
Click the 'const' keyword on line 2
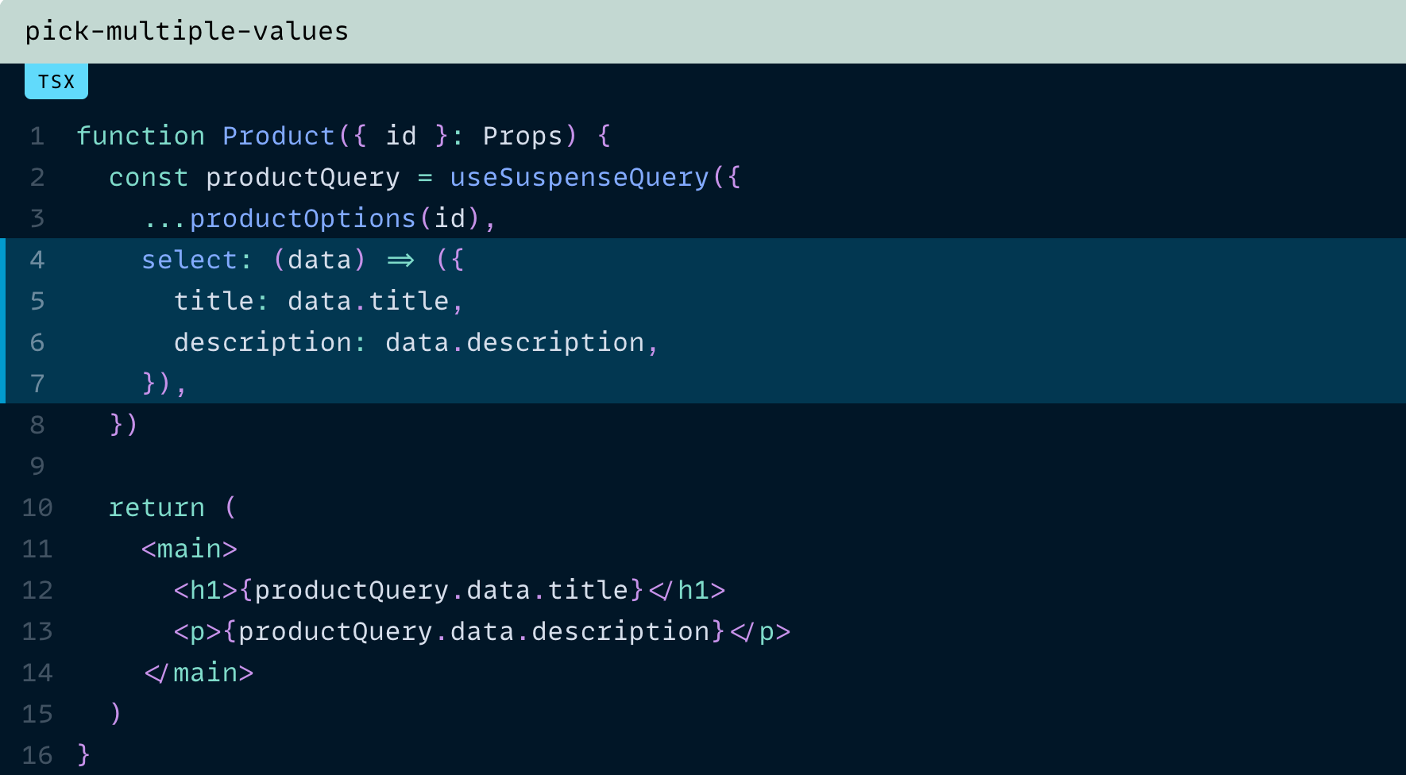149,177
